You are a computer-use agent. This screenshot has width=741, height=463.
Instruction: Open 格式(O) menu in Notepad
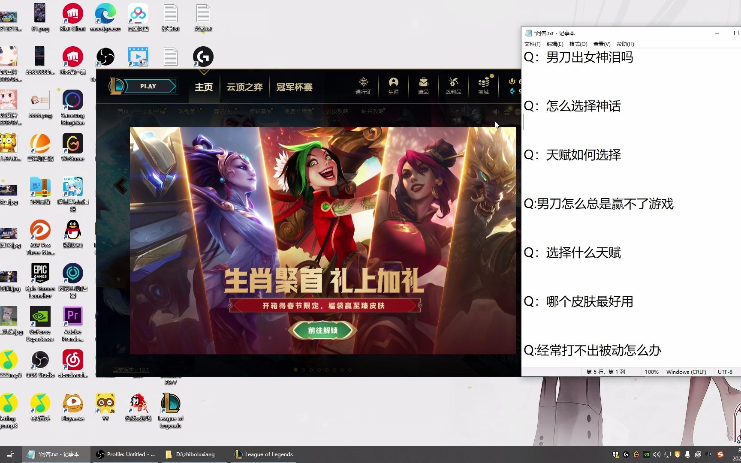point(578,44)
